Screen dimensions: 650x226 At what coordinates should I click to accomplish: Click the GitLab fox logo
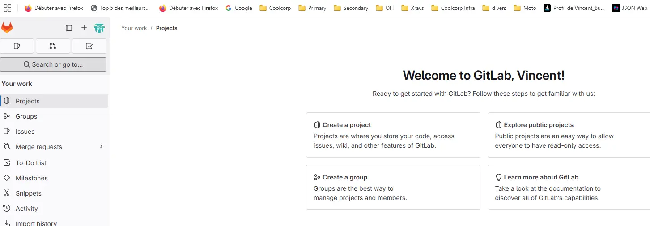(7, 28)
